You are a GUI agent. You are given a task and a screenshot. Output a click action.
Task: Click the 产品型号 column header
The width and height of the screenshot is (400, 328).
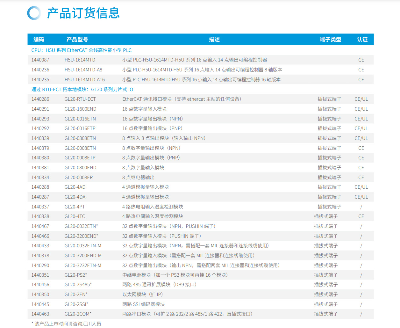(x=77, y=40)
